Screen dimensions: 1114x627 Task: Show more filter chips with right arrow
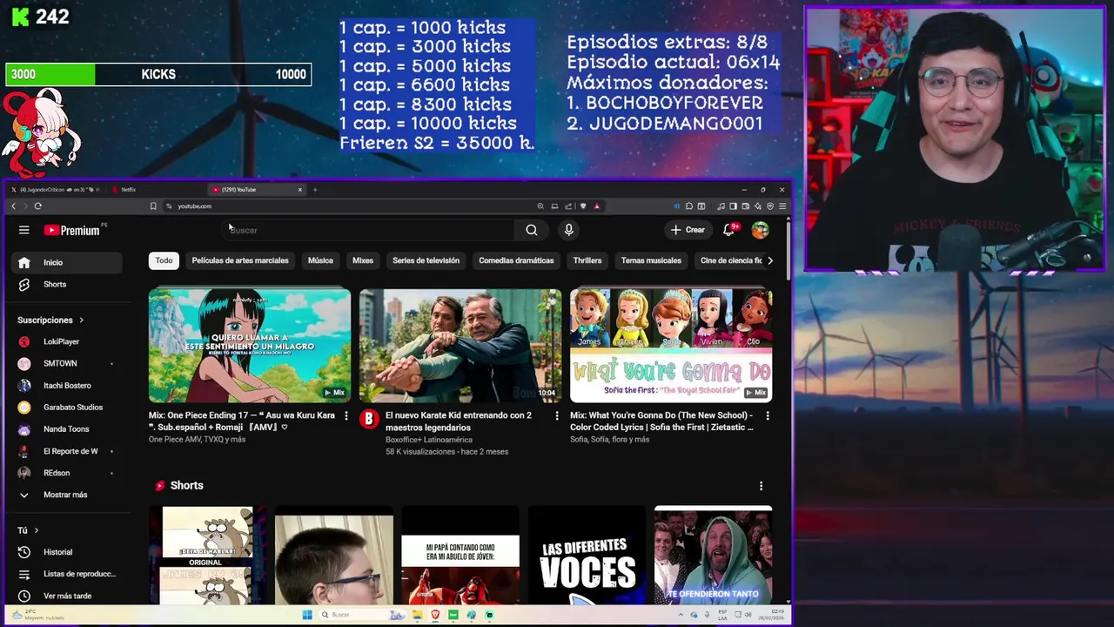coord(769,260)
